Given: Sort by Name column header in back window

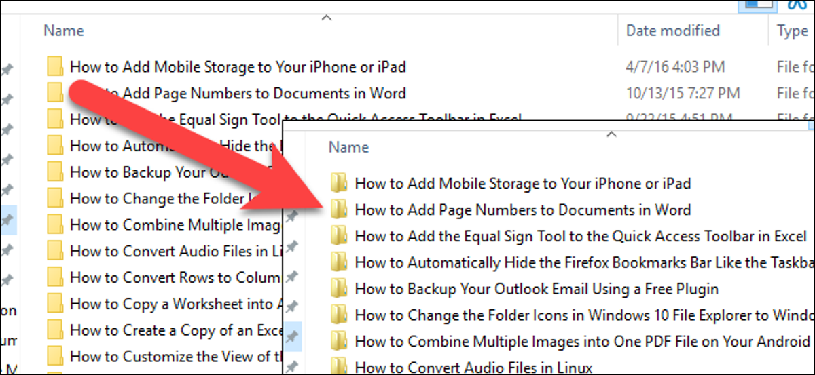Looking at the screenshot, I should point(64,31).
